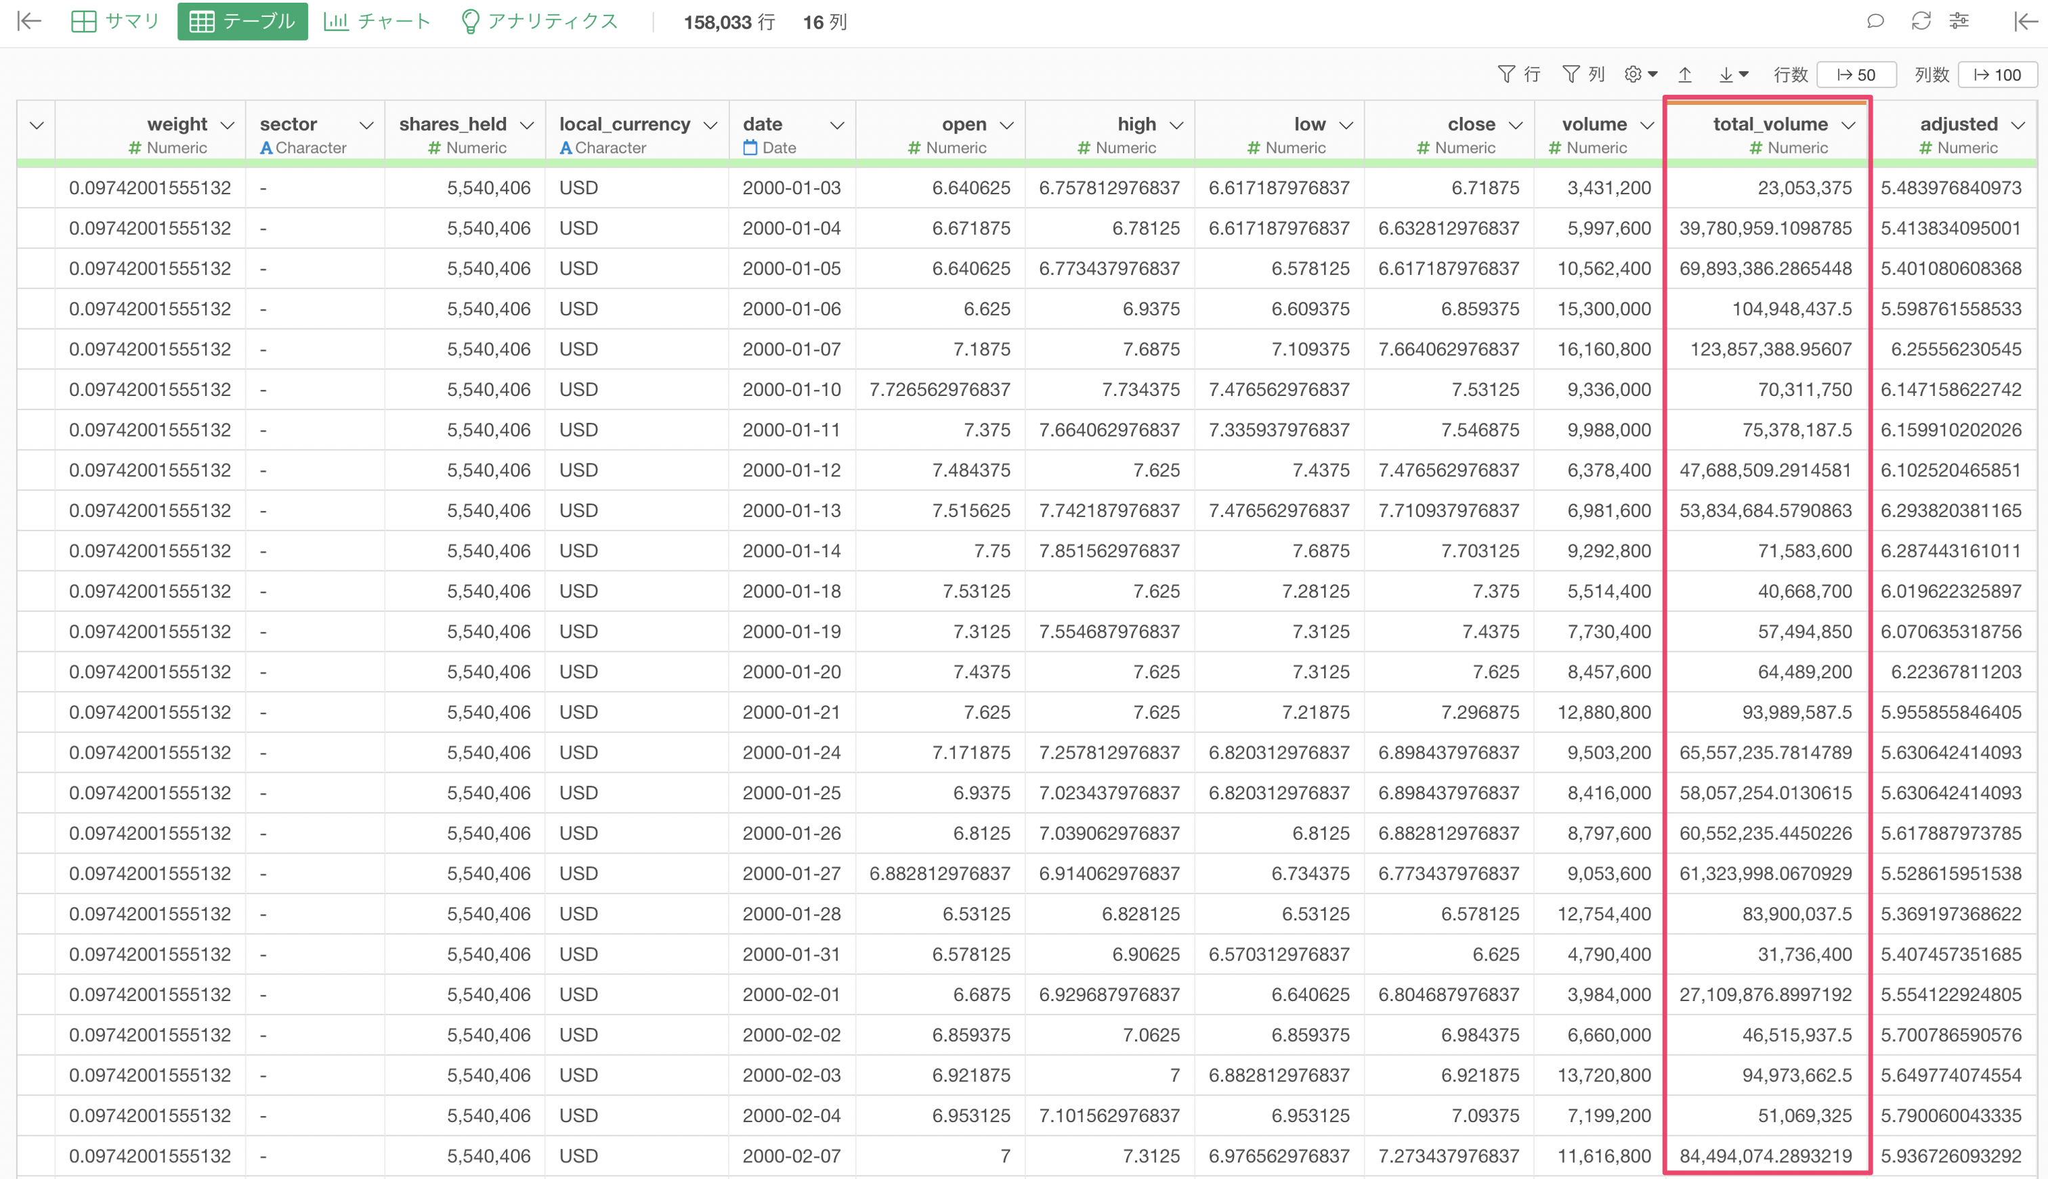Click the row count field showing 50
This screenshot has height=1179, width=2048.
pos(1856,74)
